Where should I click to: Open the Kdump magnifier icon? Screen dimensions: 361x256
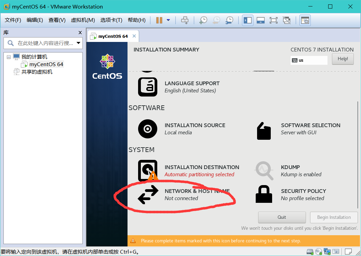(x=264, y=170)
